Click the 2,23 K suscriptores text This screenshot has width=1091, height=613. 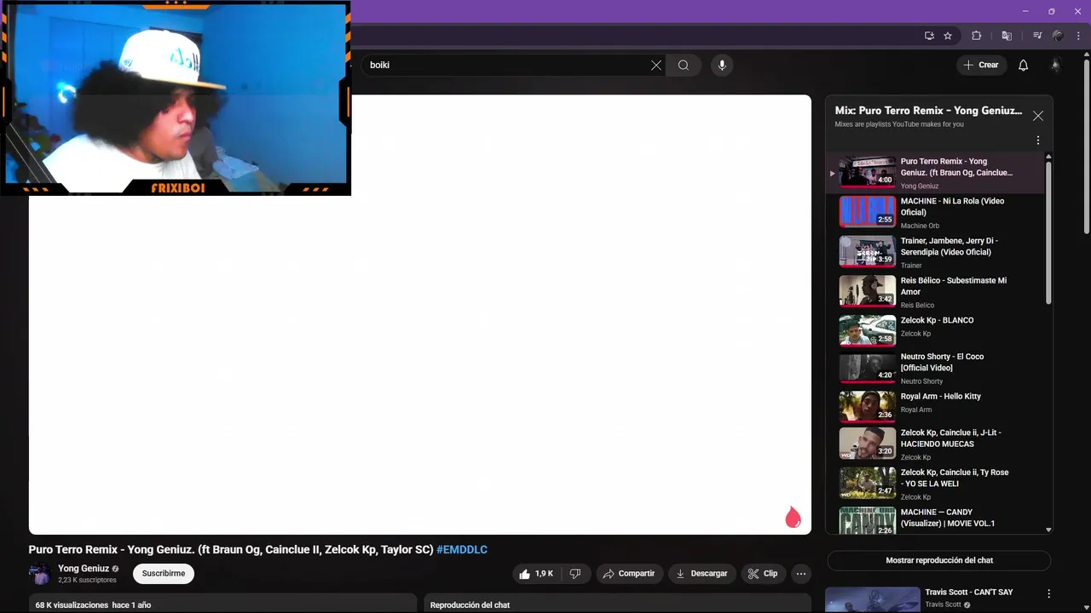(87, 581)
